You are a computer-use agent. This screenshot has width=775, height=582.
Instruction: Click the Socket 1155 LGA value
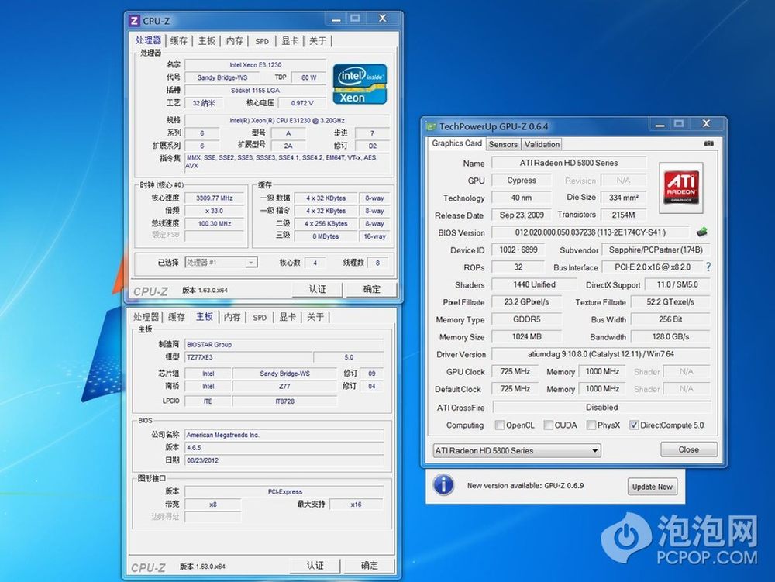pos(255,91)
